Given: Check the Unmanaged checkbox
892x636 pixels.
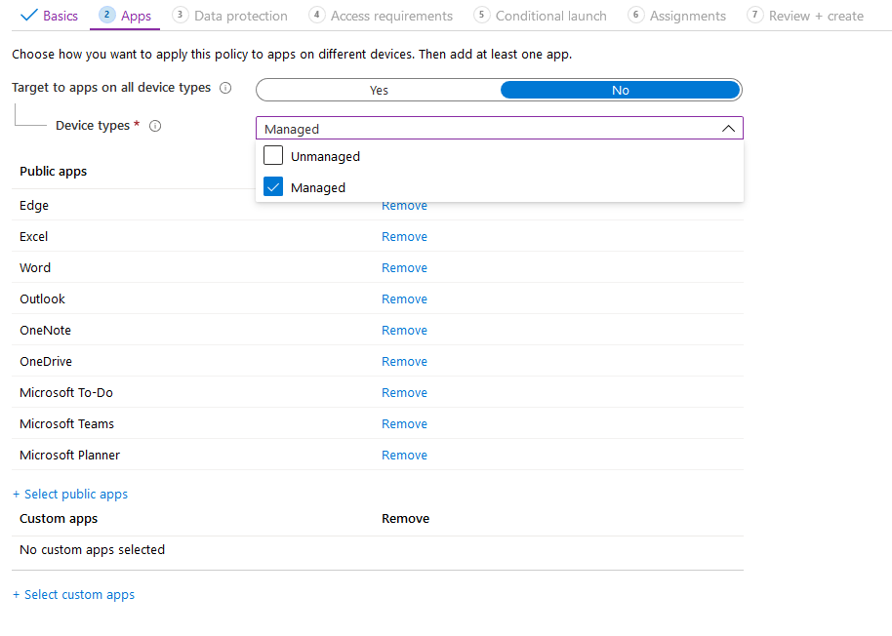Looking at the screenshot, I should pos(273,155).
